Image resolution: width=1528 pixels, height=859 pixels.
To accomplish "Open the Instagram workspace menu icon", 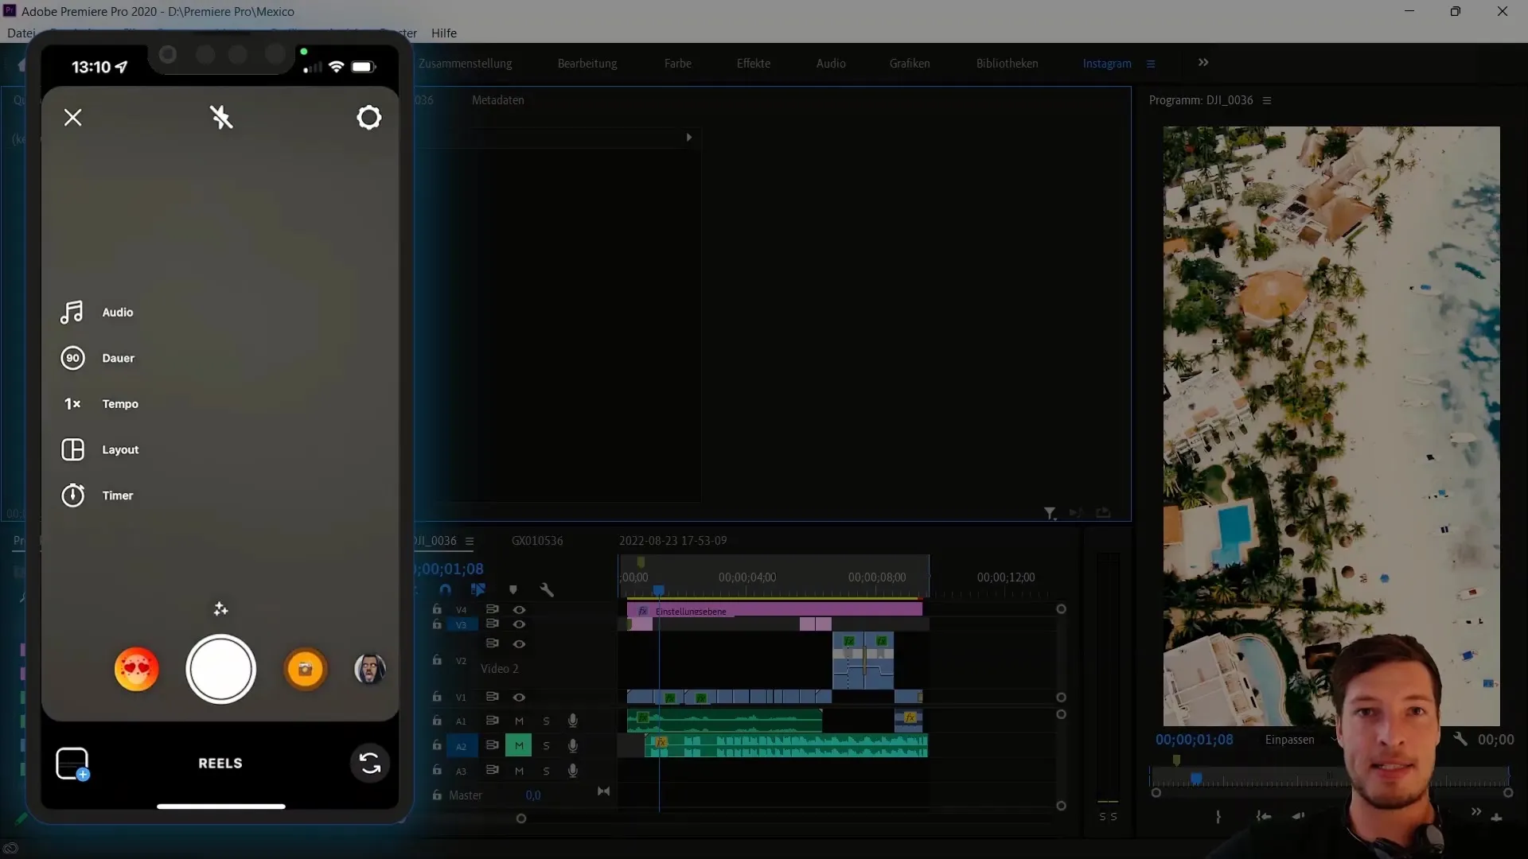I will pyautogui.click(x=1151, y=64).
